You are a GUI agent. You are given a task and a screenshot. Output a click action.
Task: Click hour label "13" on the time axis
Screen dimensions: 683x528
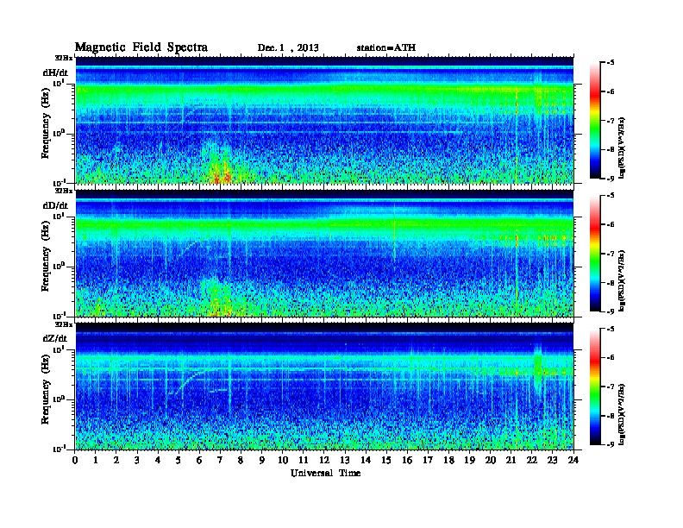(x=345, y=460)
